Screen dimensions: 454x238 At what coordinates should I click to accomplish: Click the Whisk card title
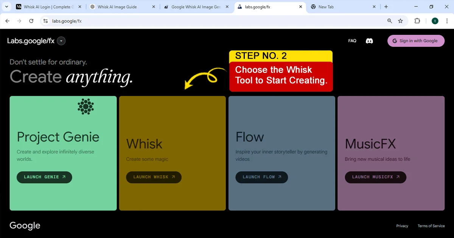pyautogui.click(x=144, y=144)
